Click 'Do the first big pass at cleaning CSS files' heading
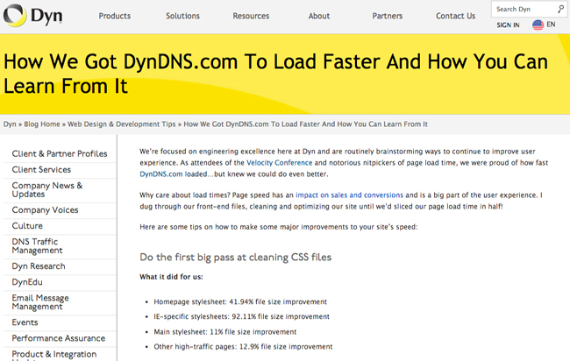570x361 pixels. point(236,257)
